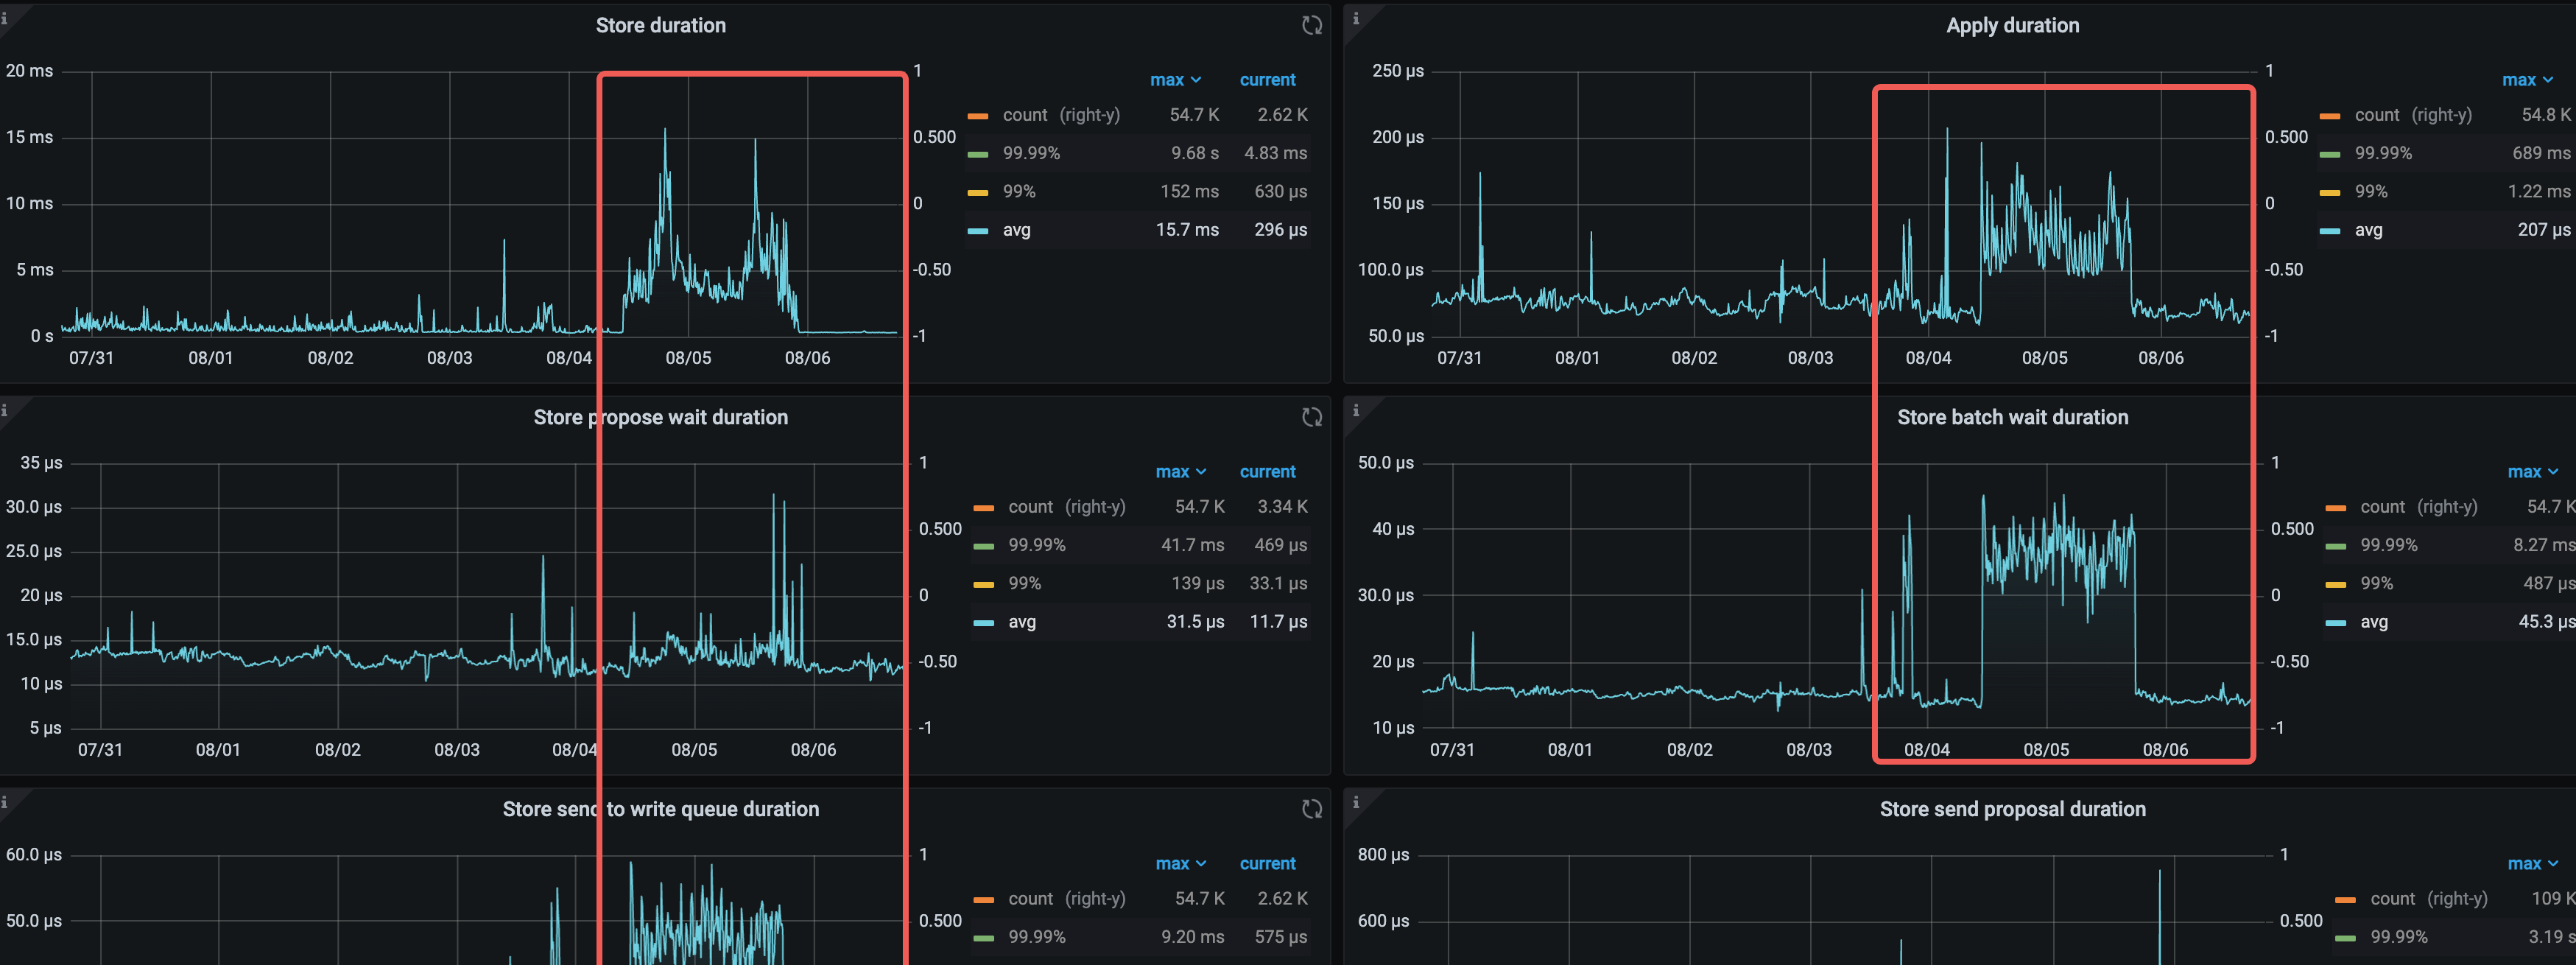Open info icon of Store propose wait duration
Image resolution: width=2576 pixels, height=965 pixels.
click(x=5, y=410)
